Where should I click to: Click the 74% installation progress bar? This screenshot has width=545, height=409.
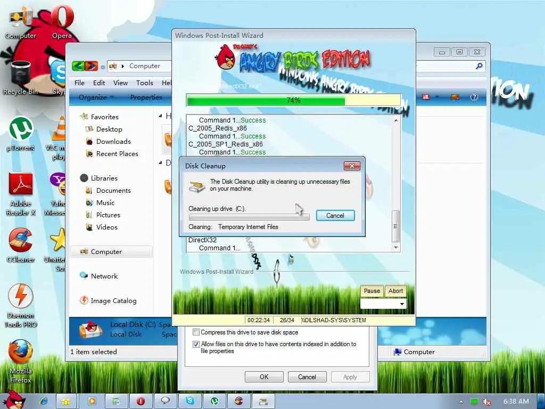tap(294, 100)
